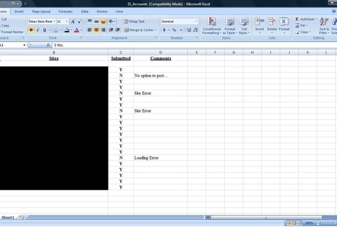
Task: Click the Format cells icon
Action: (284, 22)
